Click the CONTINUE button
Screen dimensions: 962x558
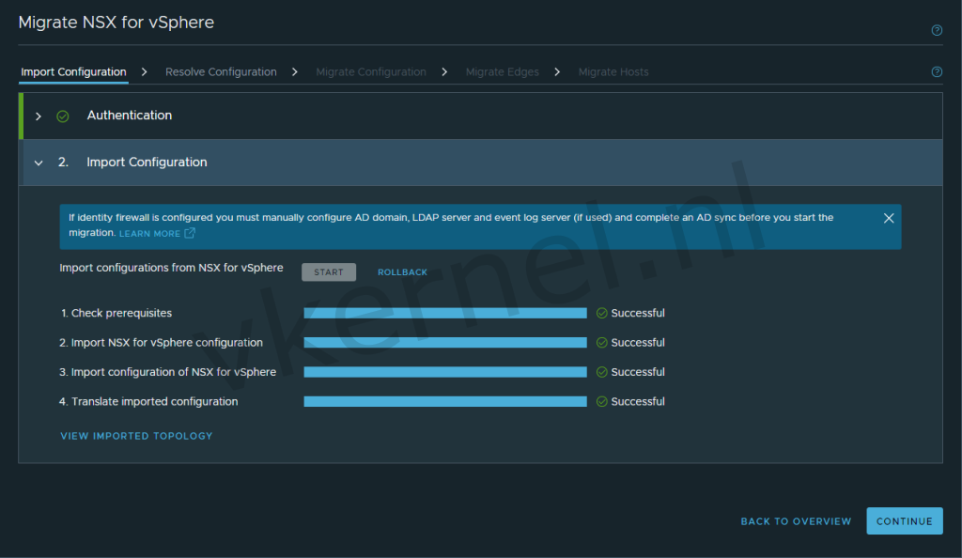click(904, 520)
